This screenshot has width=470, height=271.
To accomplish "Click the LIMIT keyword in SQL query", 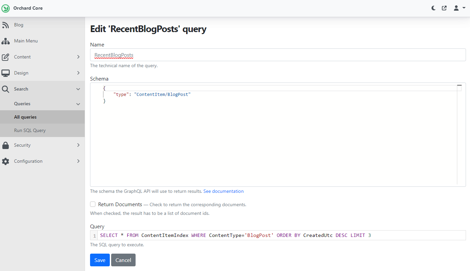I will [x=358, y=235].
